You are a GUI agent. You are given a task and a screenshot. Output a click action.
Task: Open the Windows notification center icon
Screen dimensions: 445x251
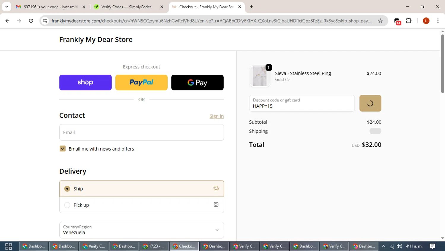pos(432,246)
